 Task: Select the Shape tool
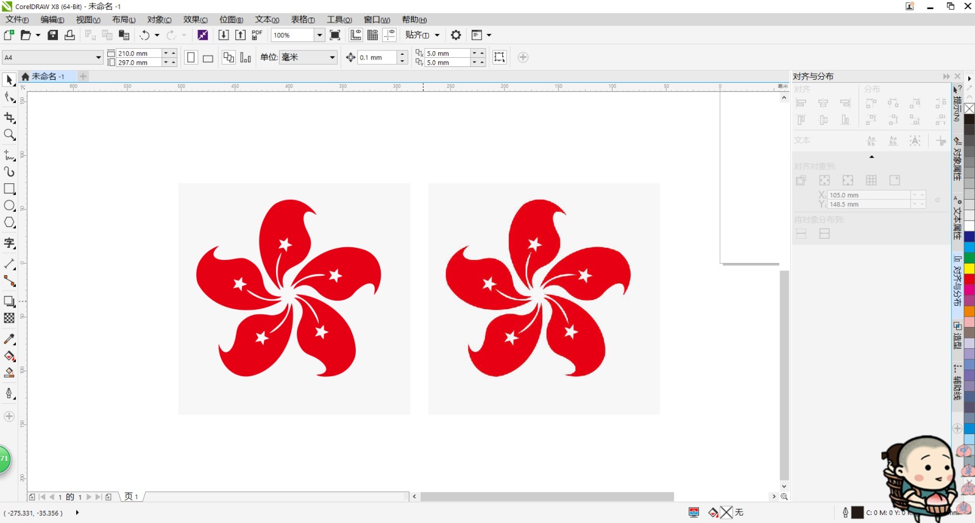pos(9,97)
